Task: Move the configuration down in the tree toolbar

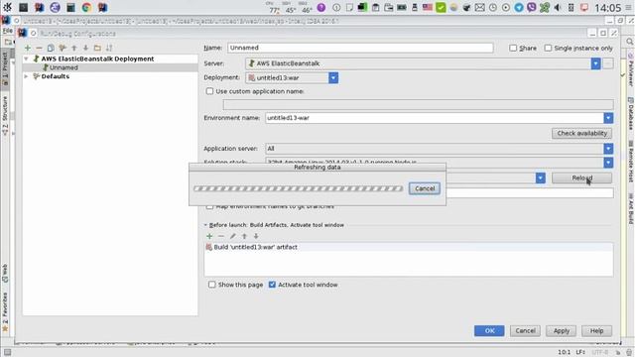Action: click(x=85, y=48)
